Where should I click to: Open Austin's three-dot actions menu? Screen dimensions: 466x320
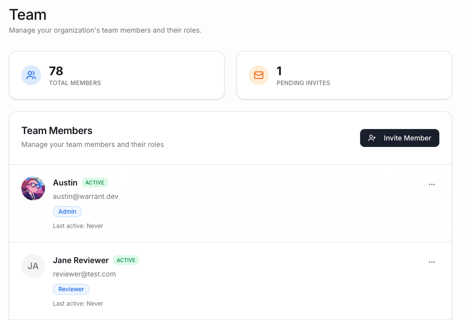(x=431, y=184)
